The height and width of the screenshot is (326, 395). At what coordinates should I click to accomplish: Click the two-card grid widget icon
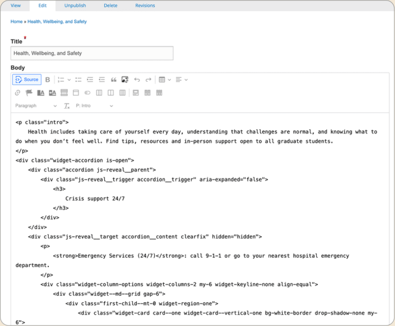coord(148,93)
